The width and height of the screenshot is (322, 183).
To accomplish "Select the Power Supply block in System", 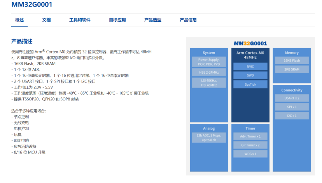I will pyautogui.click(x=209, y=62).
